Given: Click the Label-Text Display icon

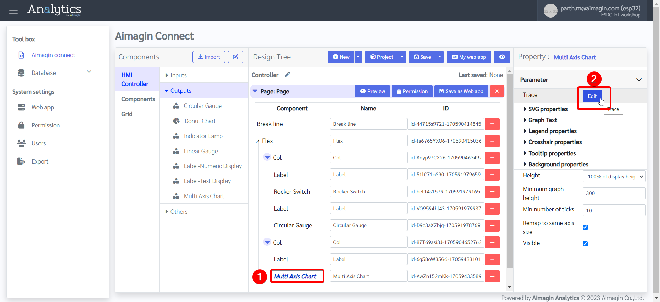Looking at the screenshot, I should tap(176, 181).
